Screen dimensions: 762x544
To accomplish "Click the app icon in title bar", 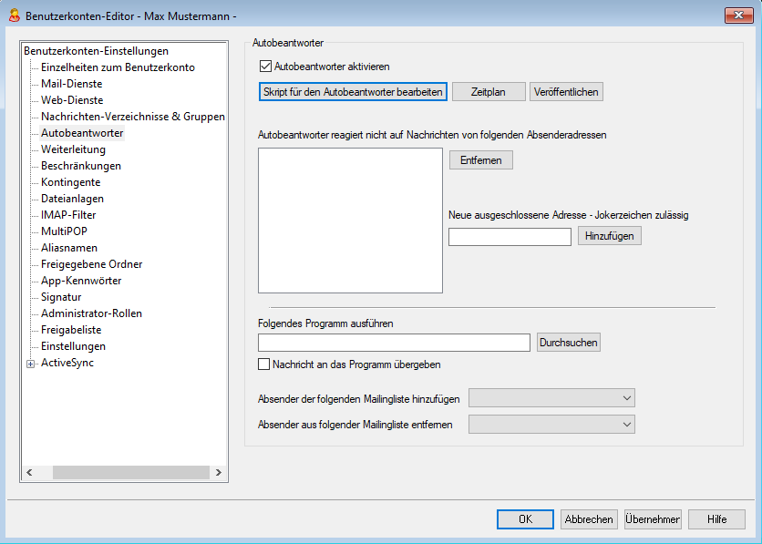I will (14, 15).
